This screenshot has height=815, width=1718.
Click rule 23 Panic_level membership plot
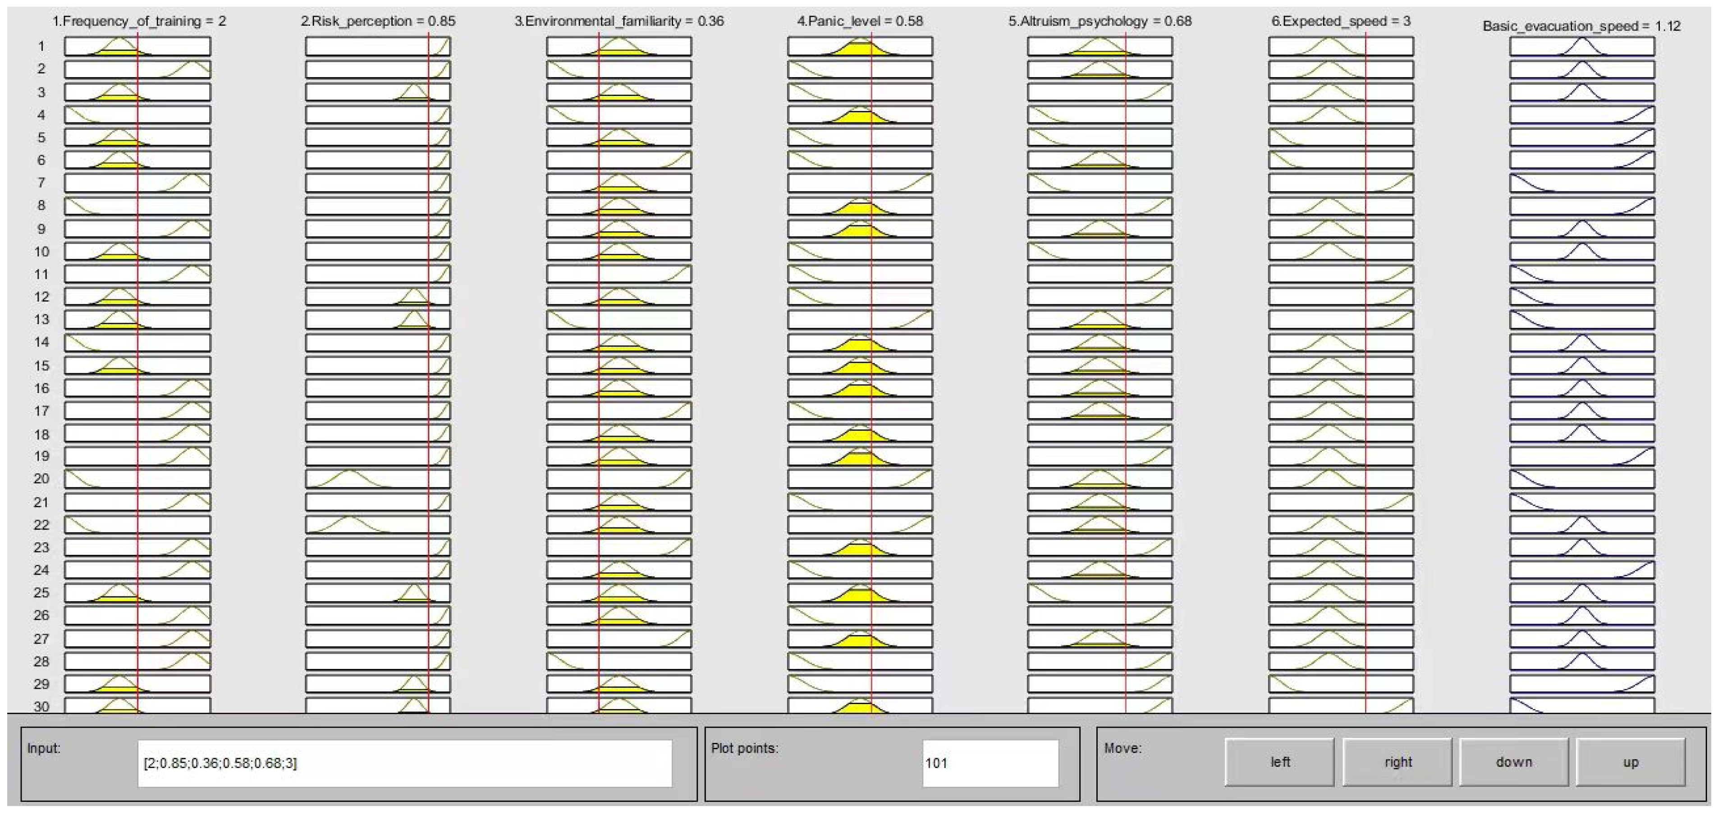860,547
